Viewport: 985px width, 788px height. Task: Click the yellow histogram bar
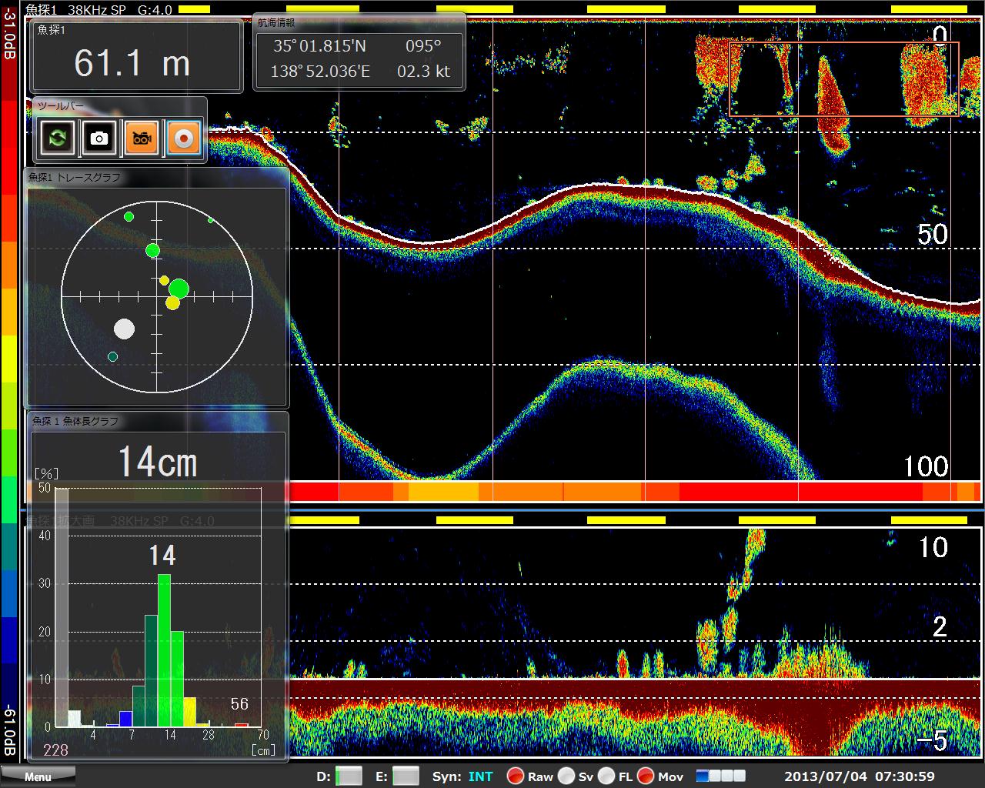(189, 712)
